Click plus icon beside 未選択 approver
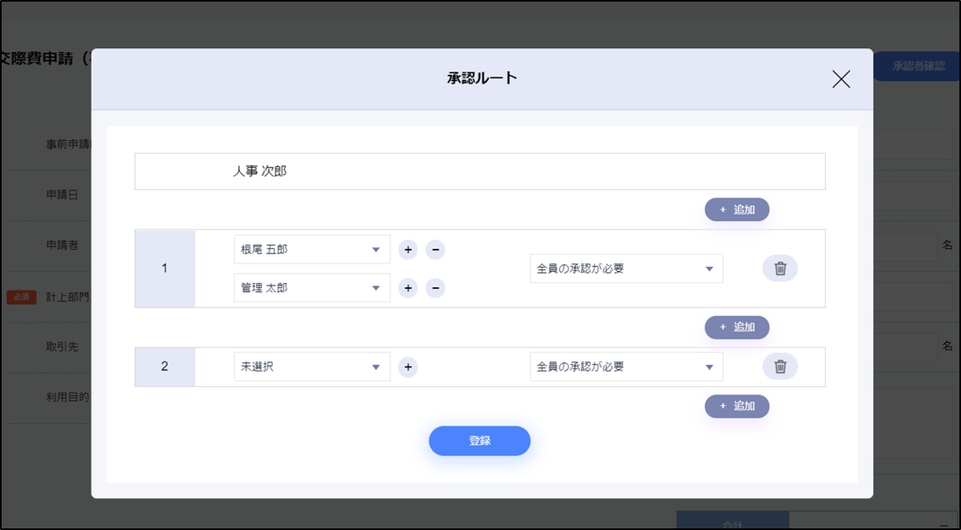This screenshot has height=530, width=961. [x=408, y=367]
